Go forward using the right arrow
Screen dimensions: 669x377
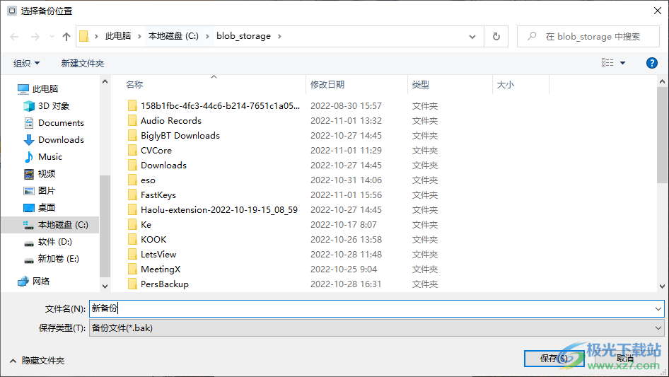[x=35, y=37]
